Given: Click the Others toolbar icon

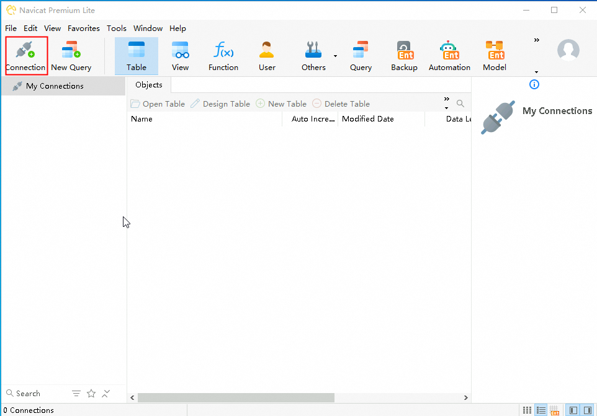Looking at the screenshot, I should (313, 56).
